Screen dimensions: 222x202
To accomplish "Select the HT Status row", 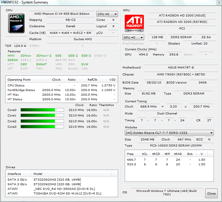I will click(x=62, y=99).
